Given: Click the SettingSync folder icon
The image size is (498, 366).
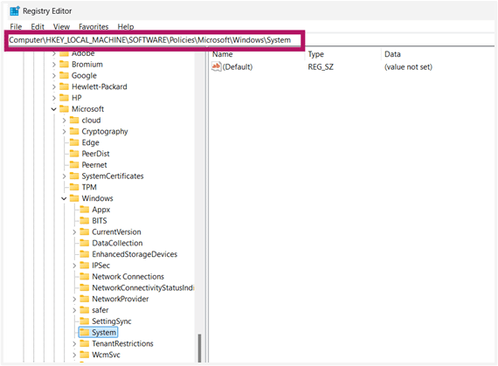Looking at the screenshot, I should [x=84, y=321].
